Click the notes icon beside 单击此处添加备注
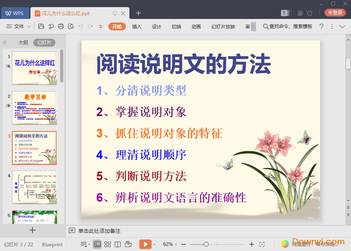351x251 pixels. (72, 231)
